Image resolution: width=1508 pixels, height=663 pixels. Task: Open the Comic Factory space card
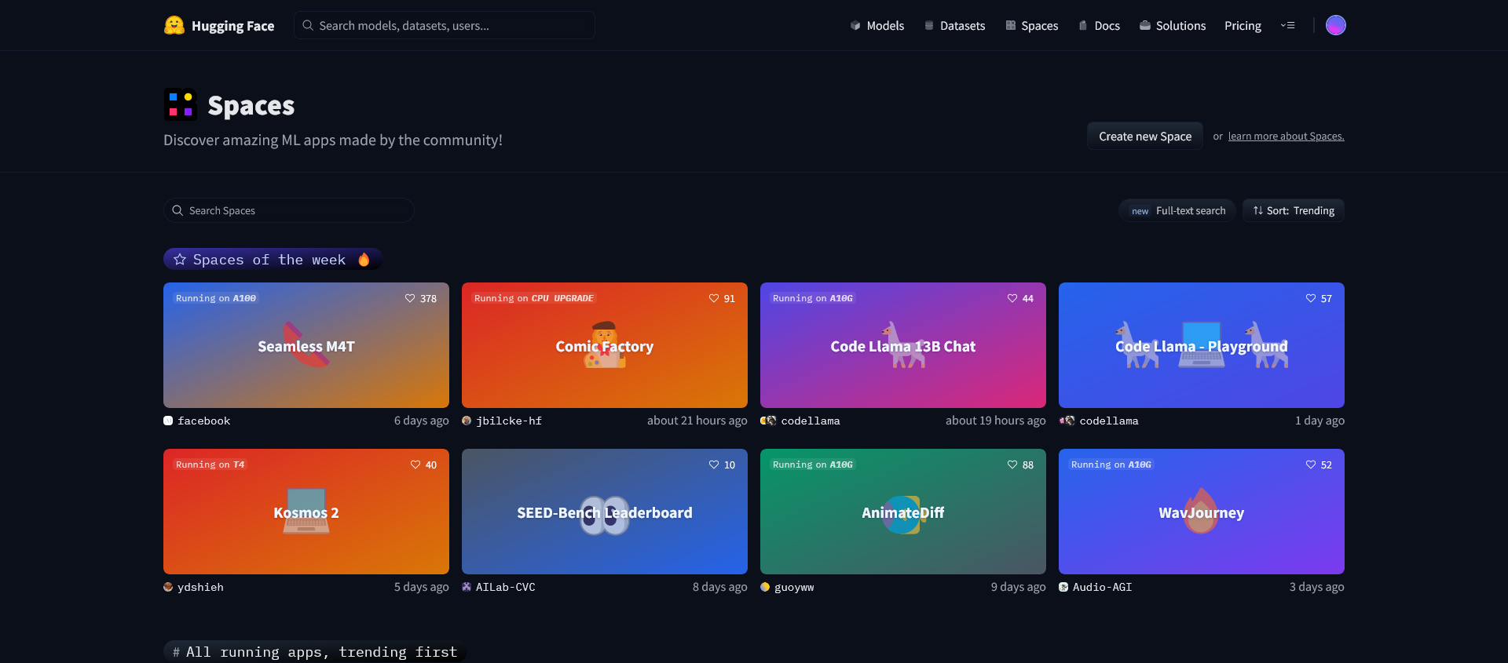pyautogui.click(x=605, y=345)
